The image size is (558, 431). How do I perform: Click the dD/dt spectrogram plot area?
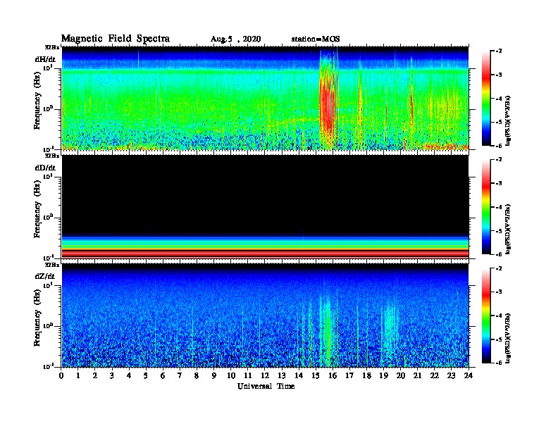pyautogui.click(x=265, y=206)
